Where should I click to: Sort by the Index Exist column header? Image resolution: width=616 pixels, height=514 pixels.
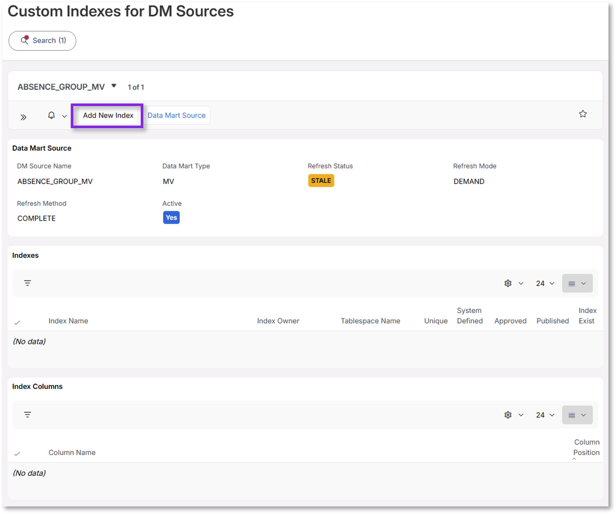587,315
